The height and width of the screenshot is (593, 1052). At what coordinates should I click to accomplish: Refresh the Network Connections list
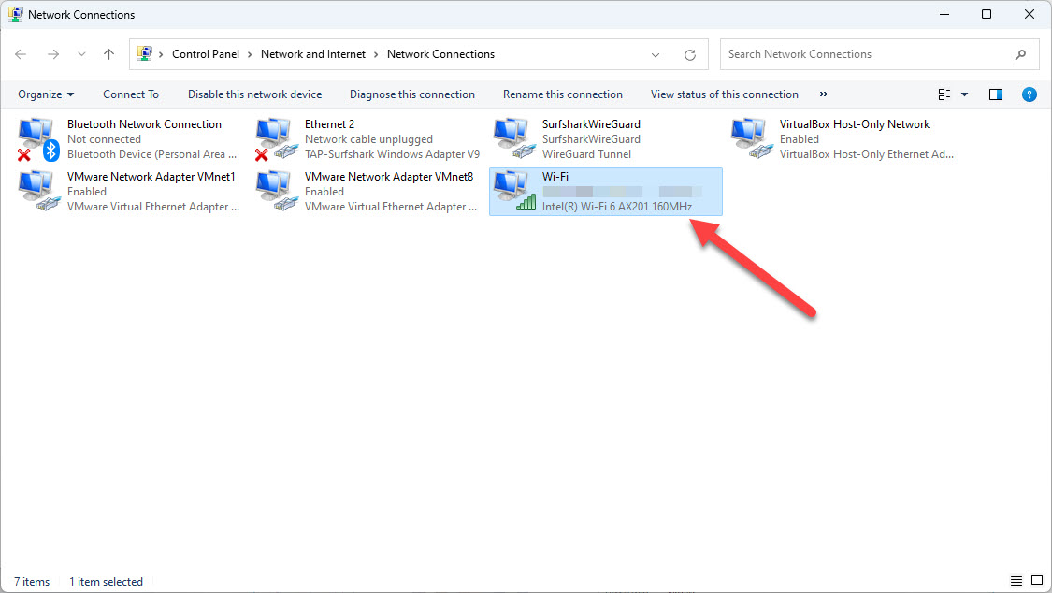click(690, 54)
